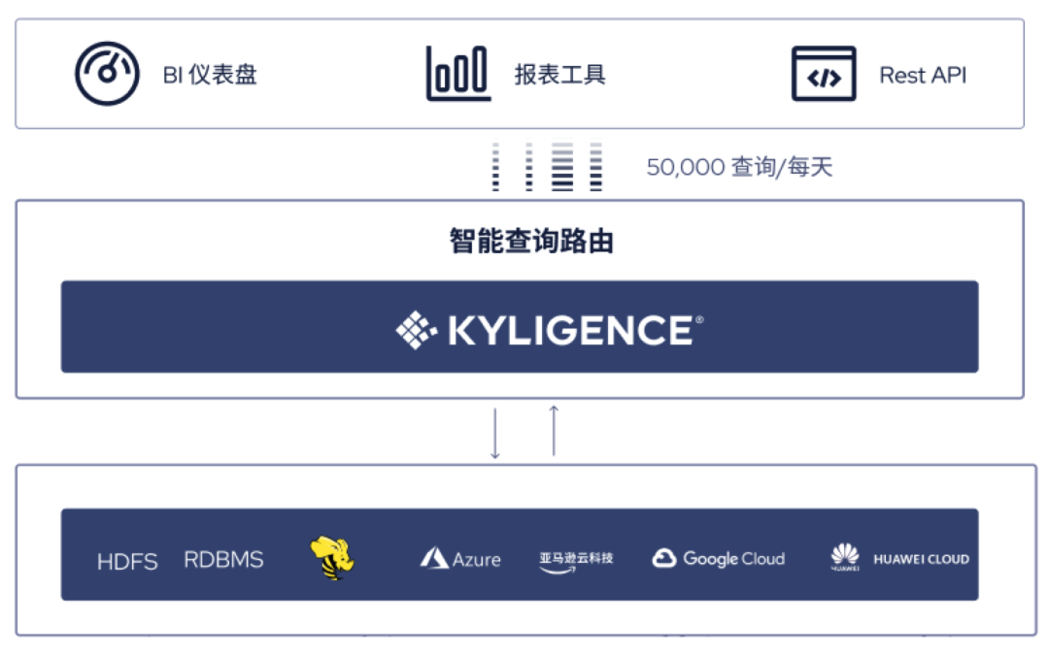This screenshot has width=1049, height=653.
Task: Click the 智能查询路由 heading
Action: (531, 241)
